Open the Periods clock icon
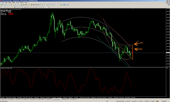 click(64, 5)
